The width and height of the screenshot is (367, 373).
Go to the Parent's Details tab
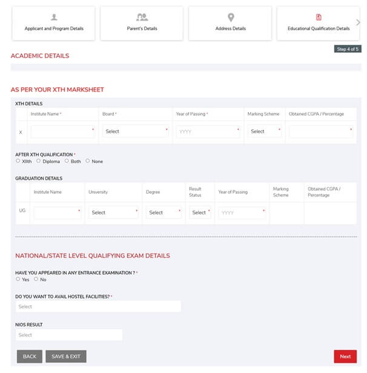[x=142, y=23]
